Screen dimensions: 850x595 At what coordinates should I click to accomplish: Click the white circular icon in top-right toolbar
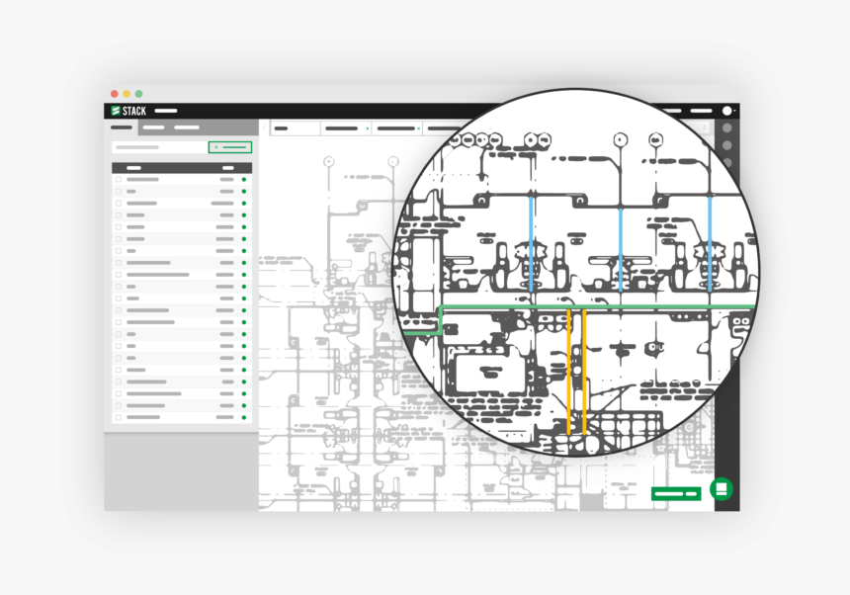[x=728, y=111]
